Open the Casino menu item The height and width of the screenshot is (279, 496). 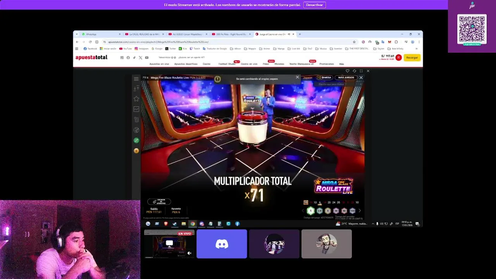pyautogui.click(x=207, y=64)
